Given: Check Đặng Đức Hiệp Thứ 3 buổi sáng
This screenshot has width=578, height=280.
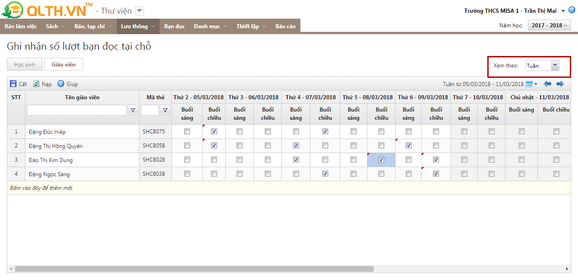Looking at the screenshot, I should [x=239, y=132].
